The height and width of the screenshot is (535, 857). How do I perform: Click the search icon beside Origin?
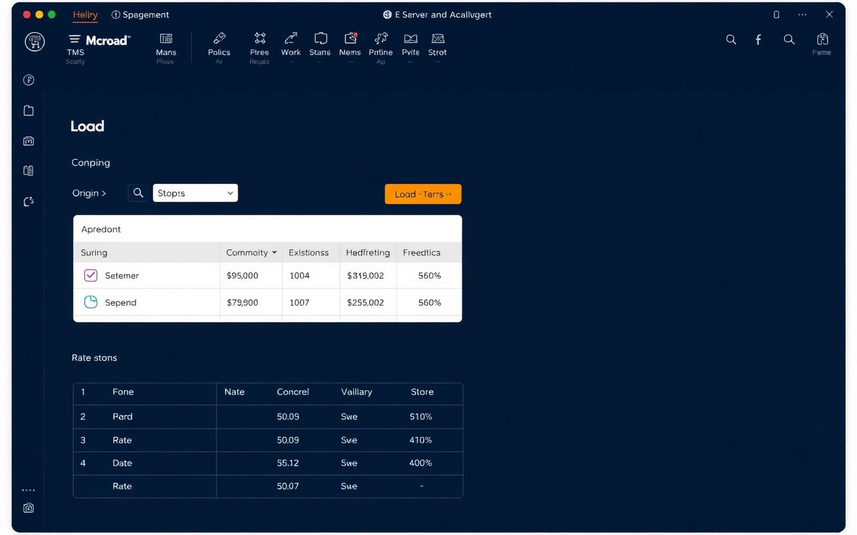click(138, 193)
